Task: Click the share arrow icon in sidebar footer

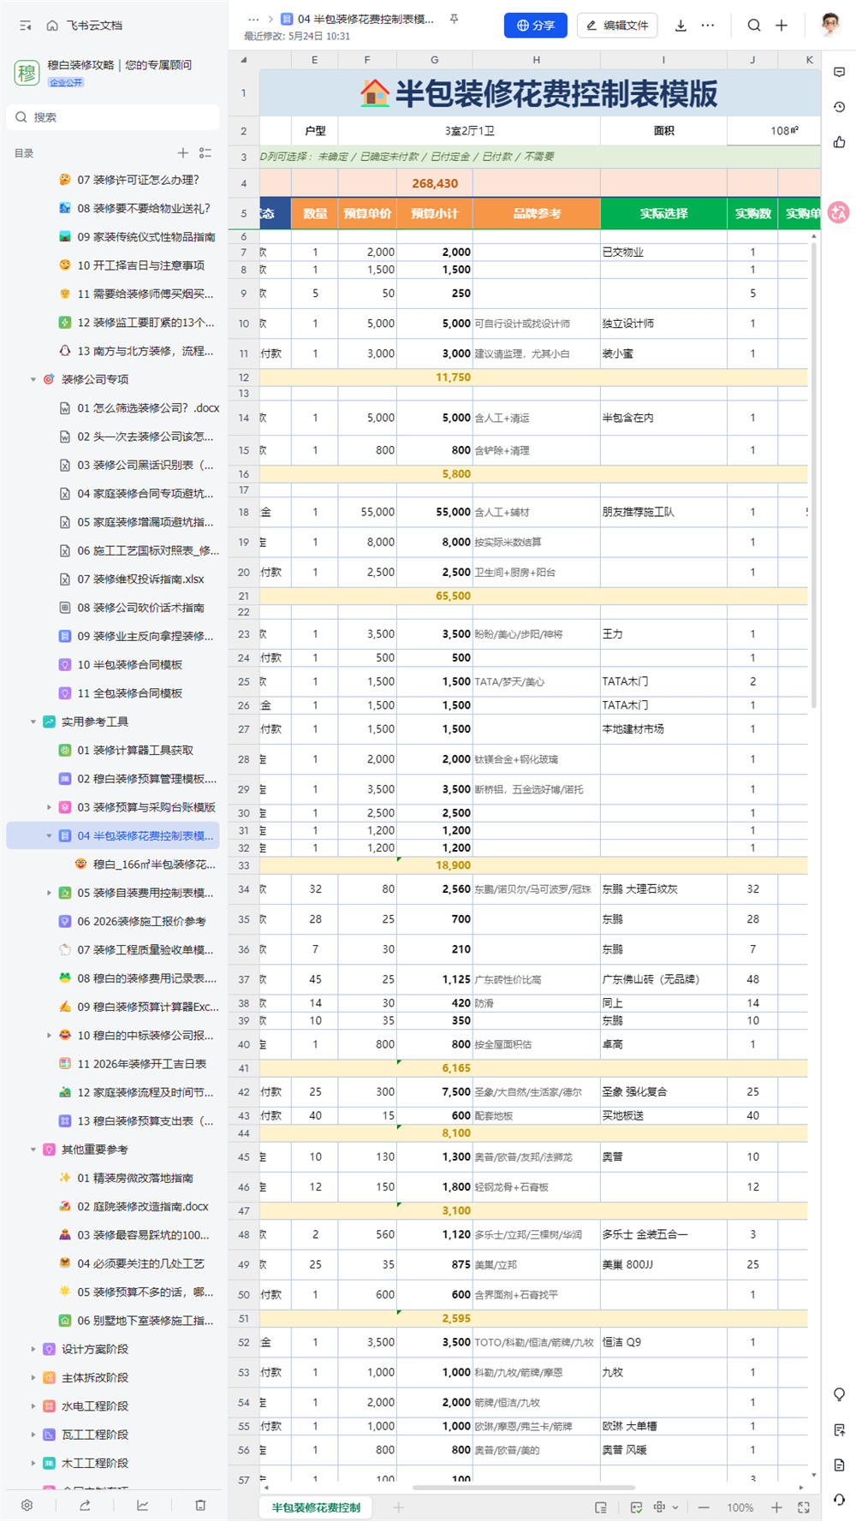Action: [85, 1506]
